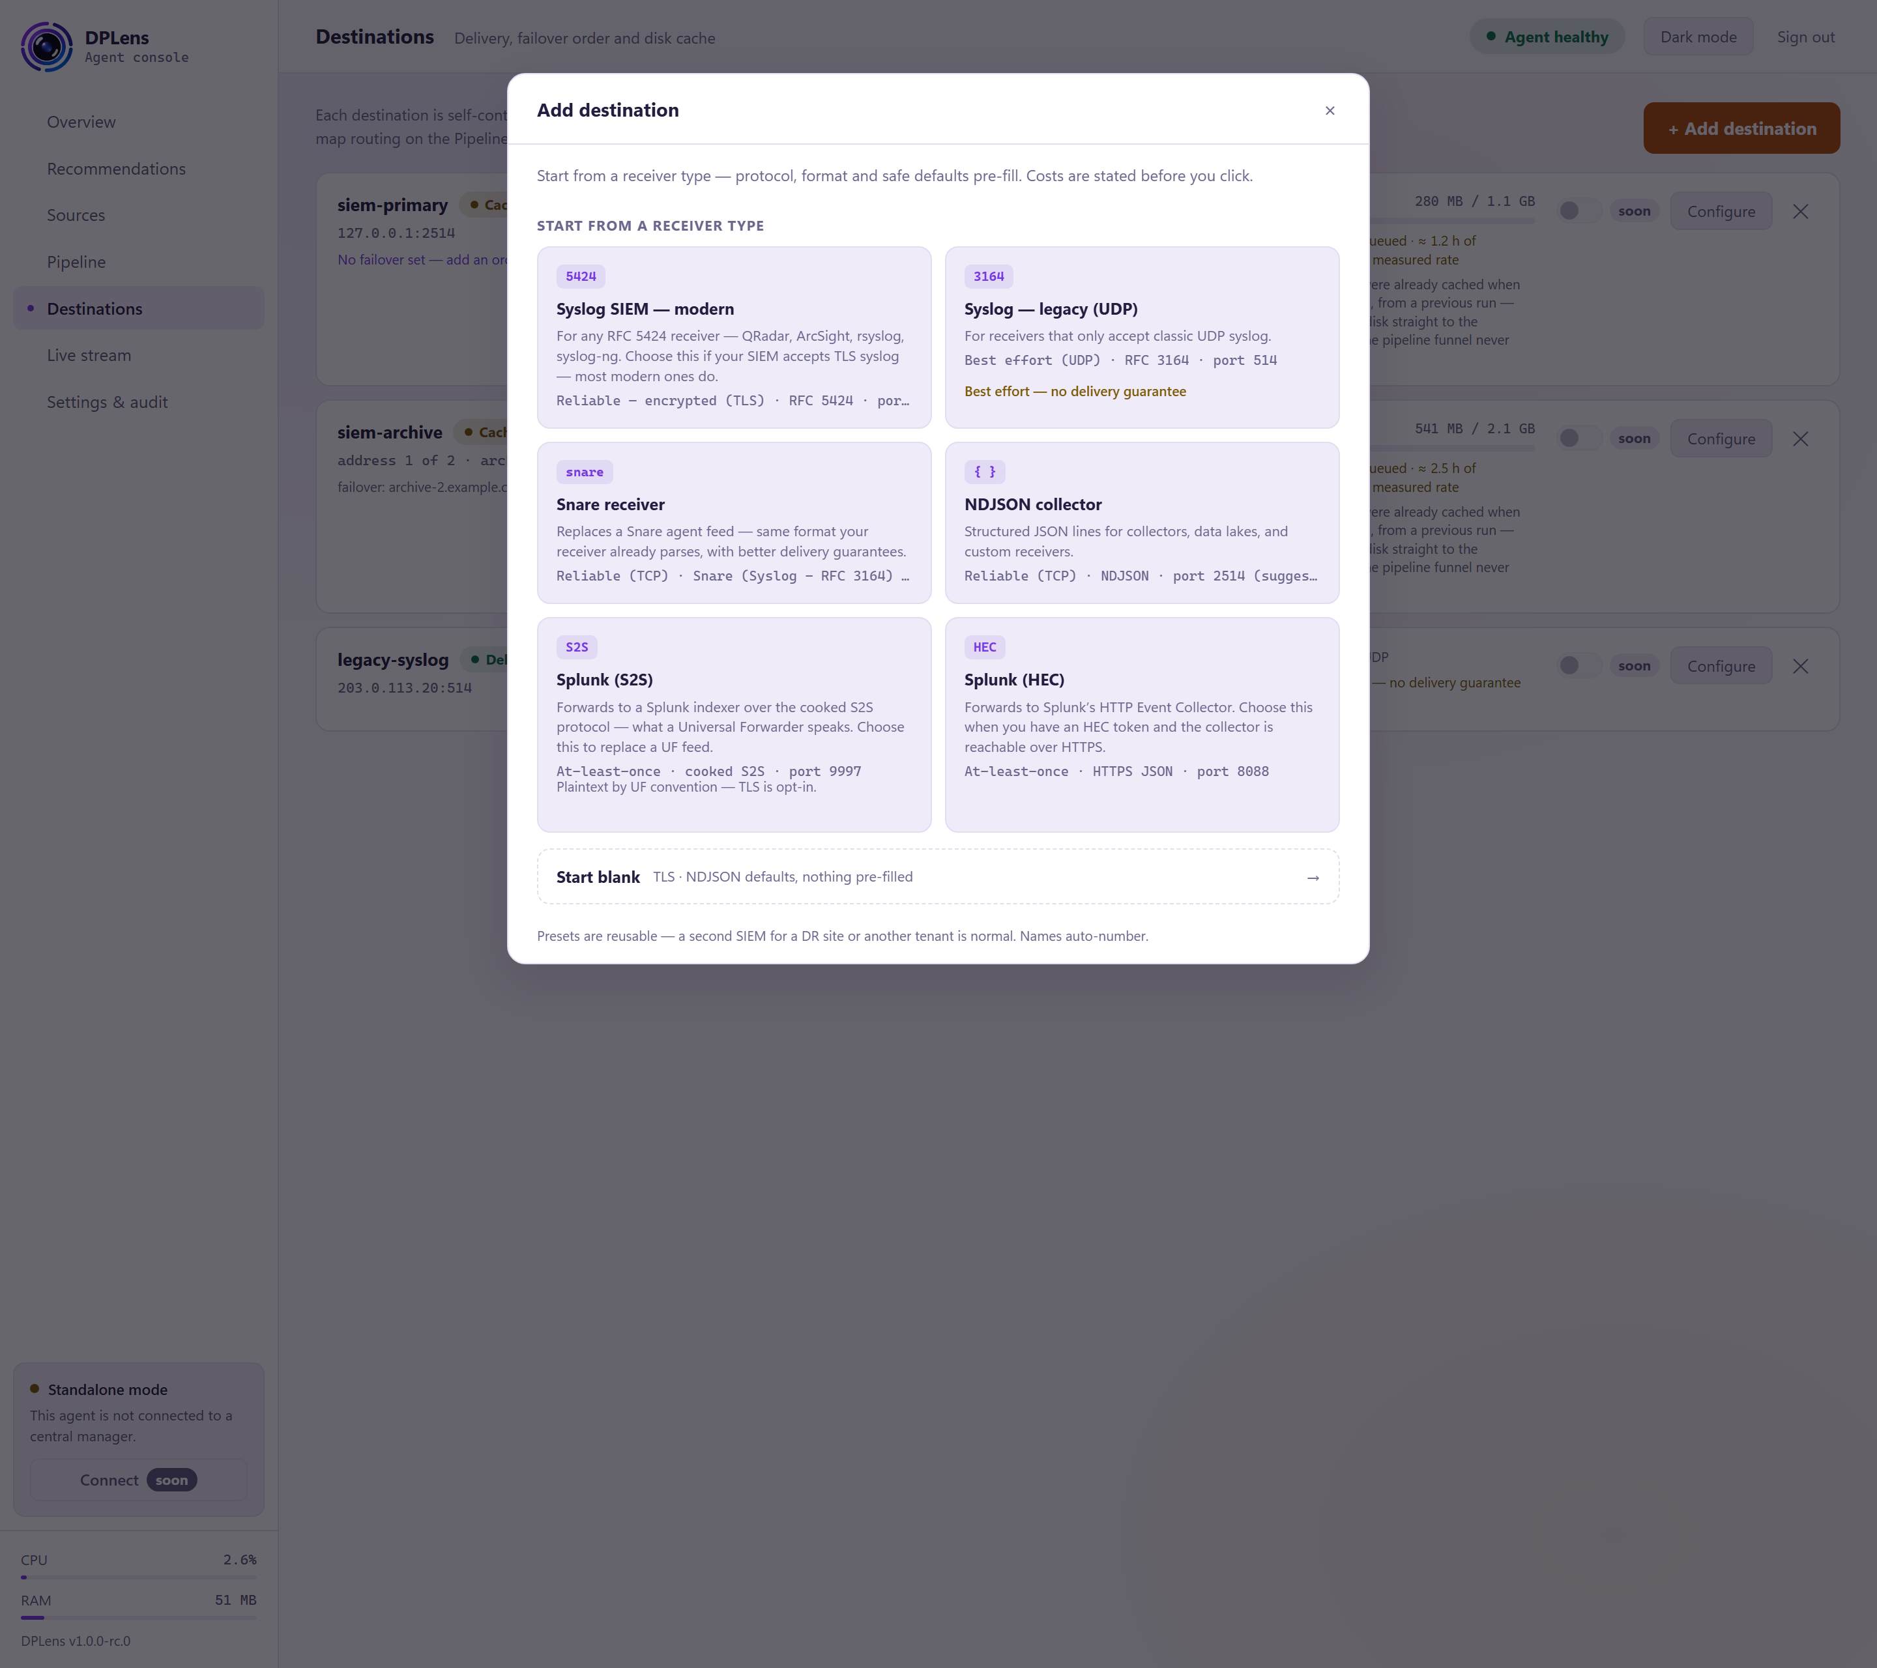Pick the Splunk (HEC) preset card
This screenshot has height=1668, width=1877.
1141,725
